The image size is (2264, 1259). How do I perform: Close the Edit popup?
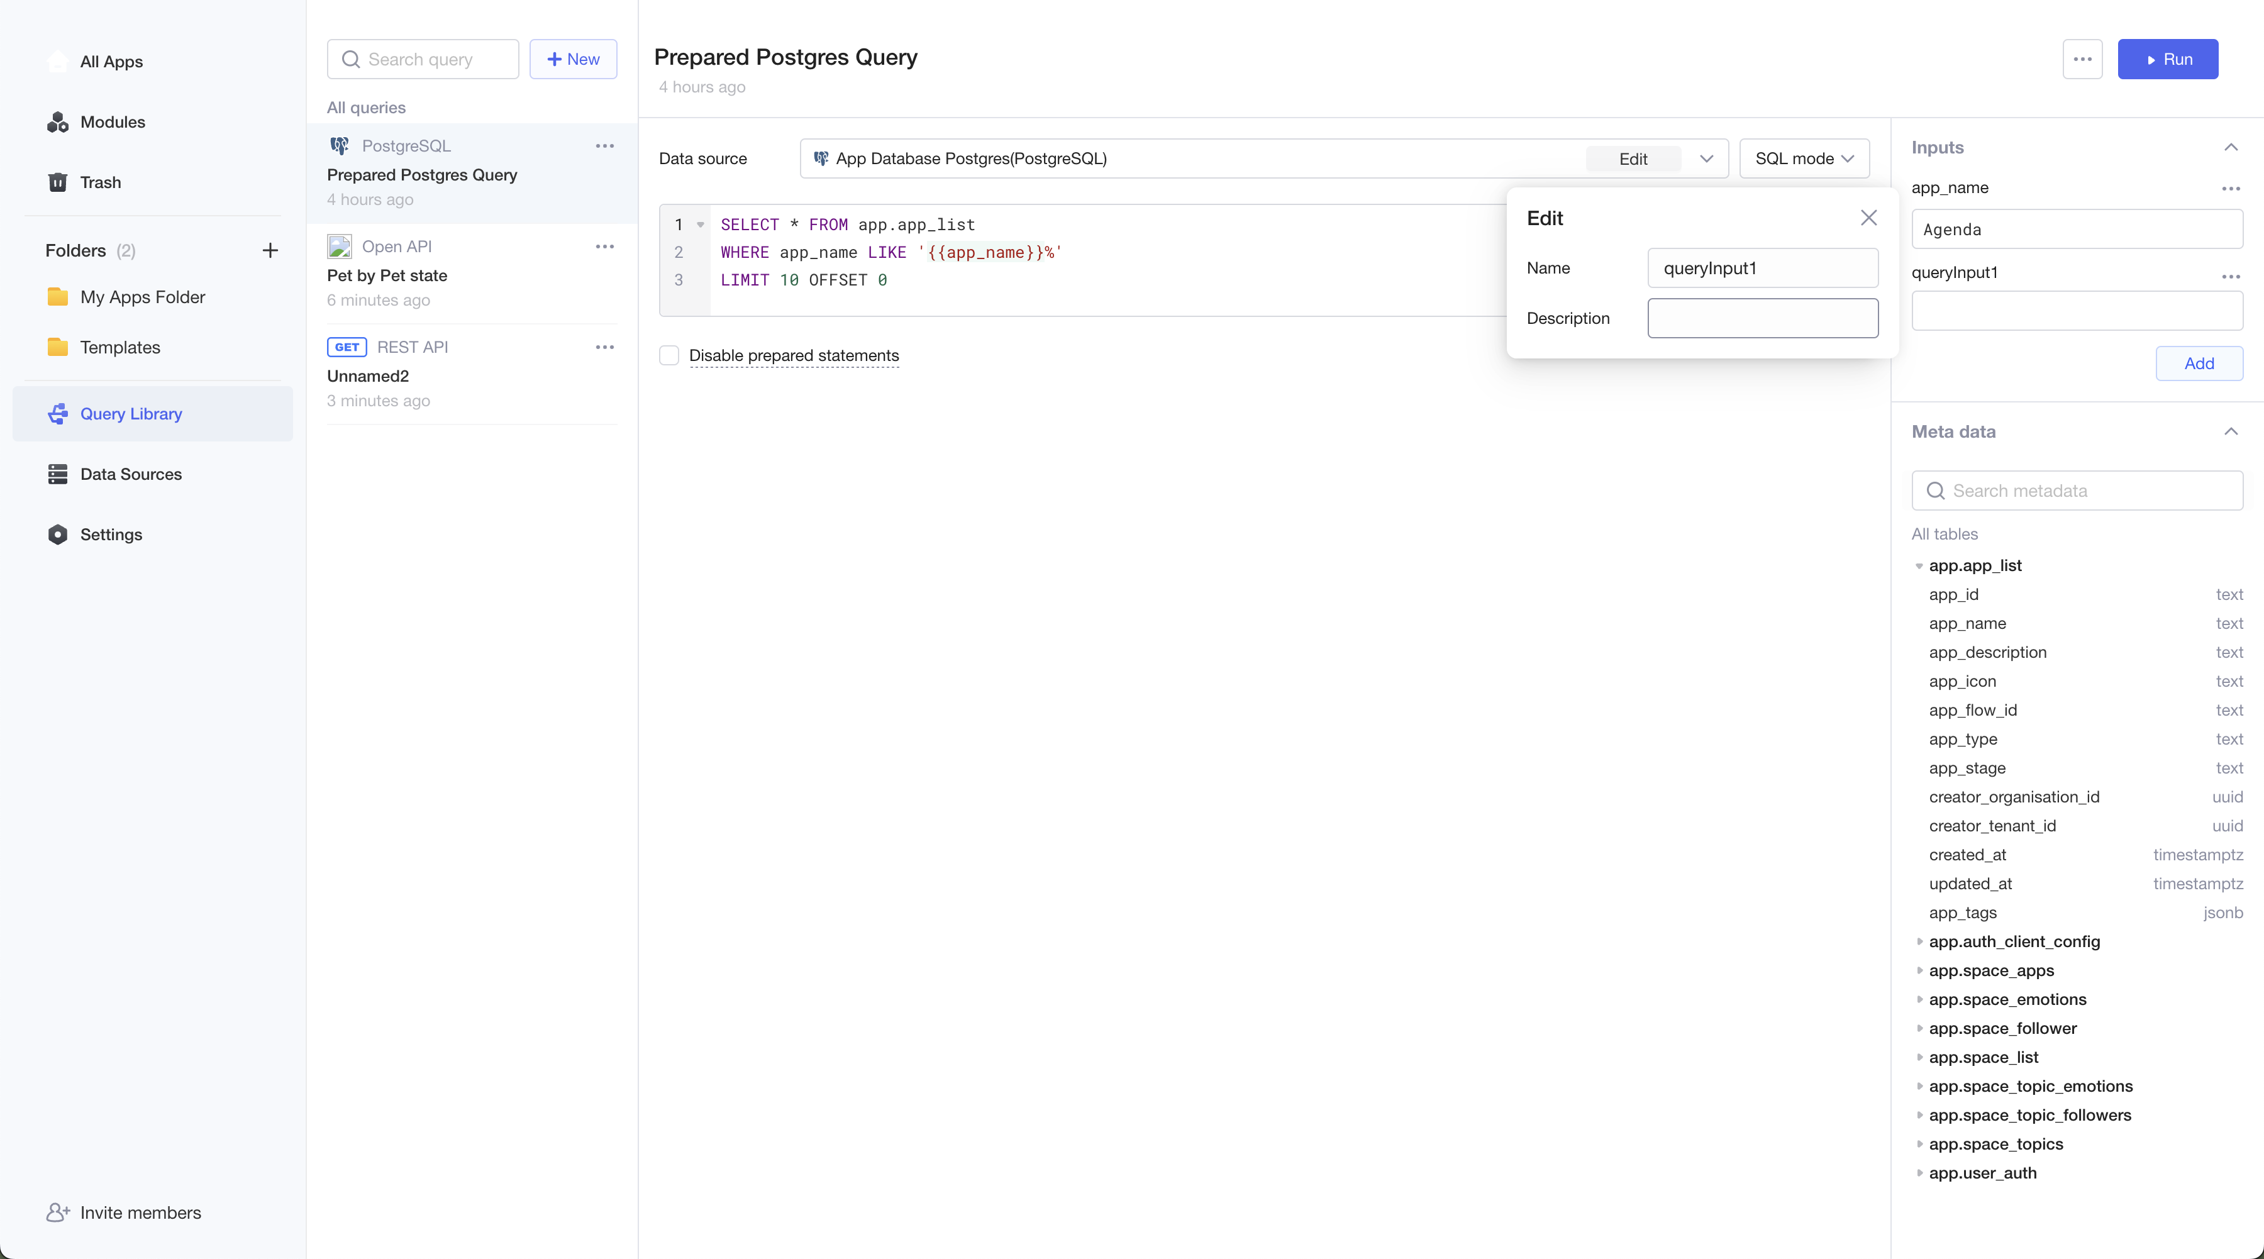tap(1868, 218)
